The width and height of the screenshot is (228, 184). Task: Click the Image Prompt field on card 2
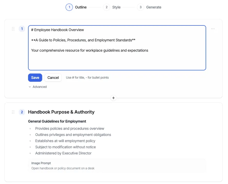tap(117, 166)
